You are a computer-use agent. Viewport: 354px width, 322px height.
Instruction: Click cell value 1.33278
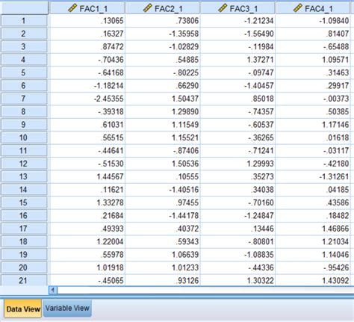click(x=87, y=202)
